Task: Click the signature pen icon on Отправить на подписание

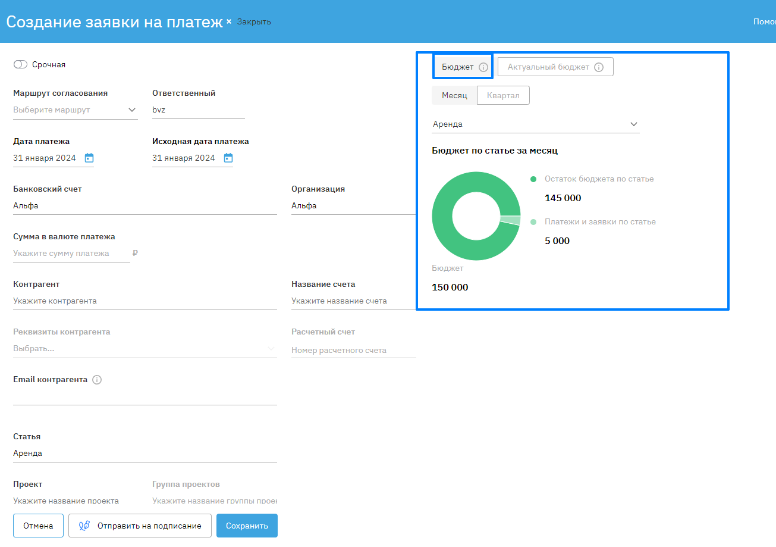Action: click(84, 526)
